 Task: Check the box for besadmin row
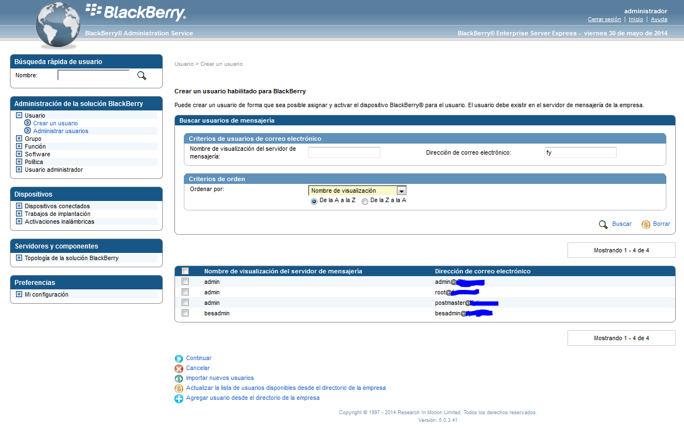[185, 313]
